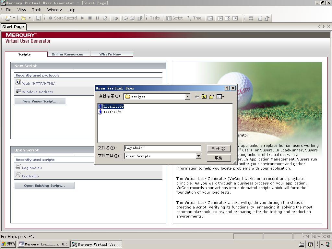Click the Open folder toolbar icon
Screen dimensions: 332x249
coord(23,18)
